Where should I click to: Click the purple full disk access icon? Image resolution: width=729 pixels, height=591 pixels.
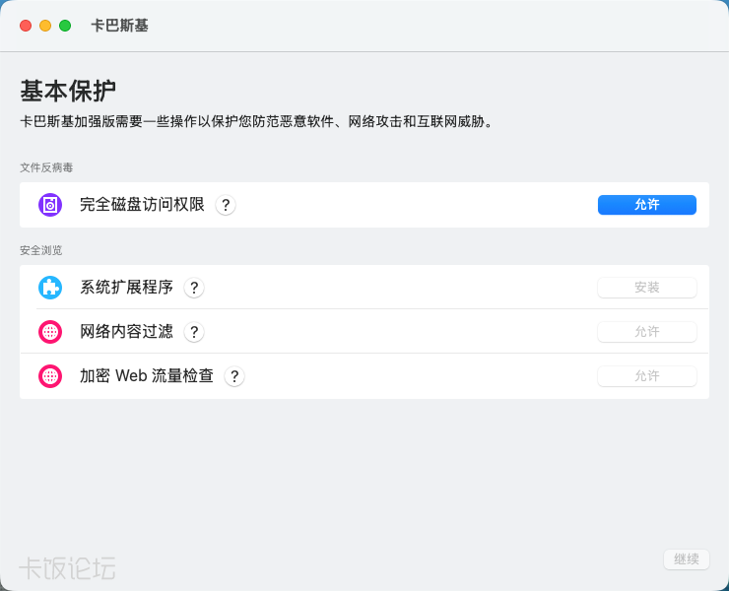coord(50,205)
